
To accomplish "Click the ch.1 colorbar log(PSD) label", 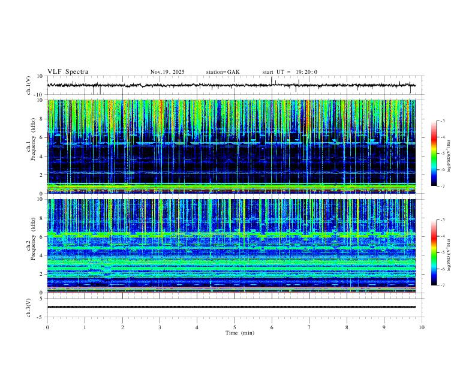I will 449,156.
